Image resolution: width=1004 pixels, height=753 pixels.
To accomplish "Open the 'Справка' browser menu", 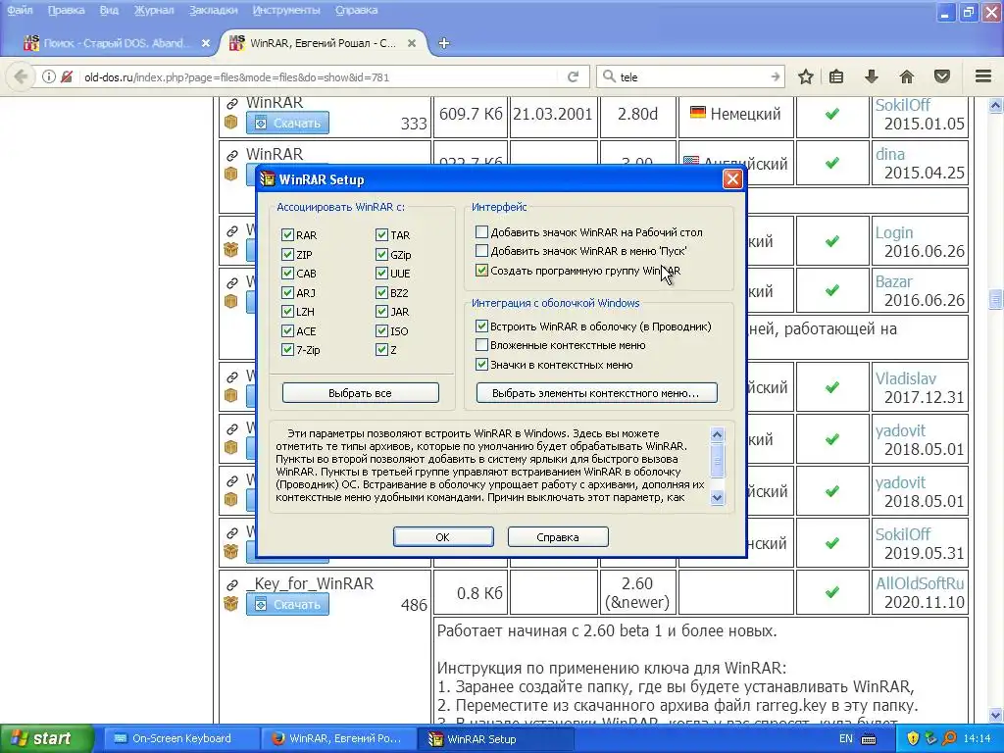I will tap(356, 10).
